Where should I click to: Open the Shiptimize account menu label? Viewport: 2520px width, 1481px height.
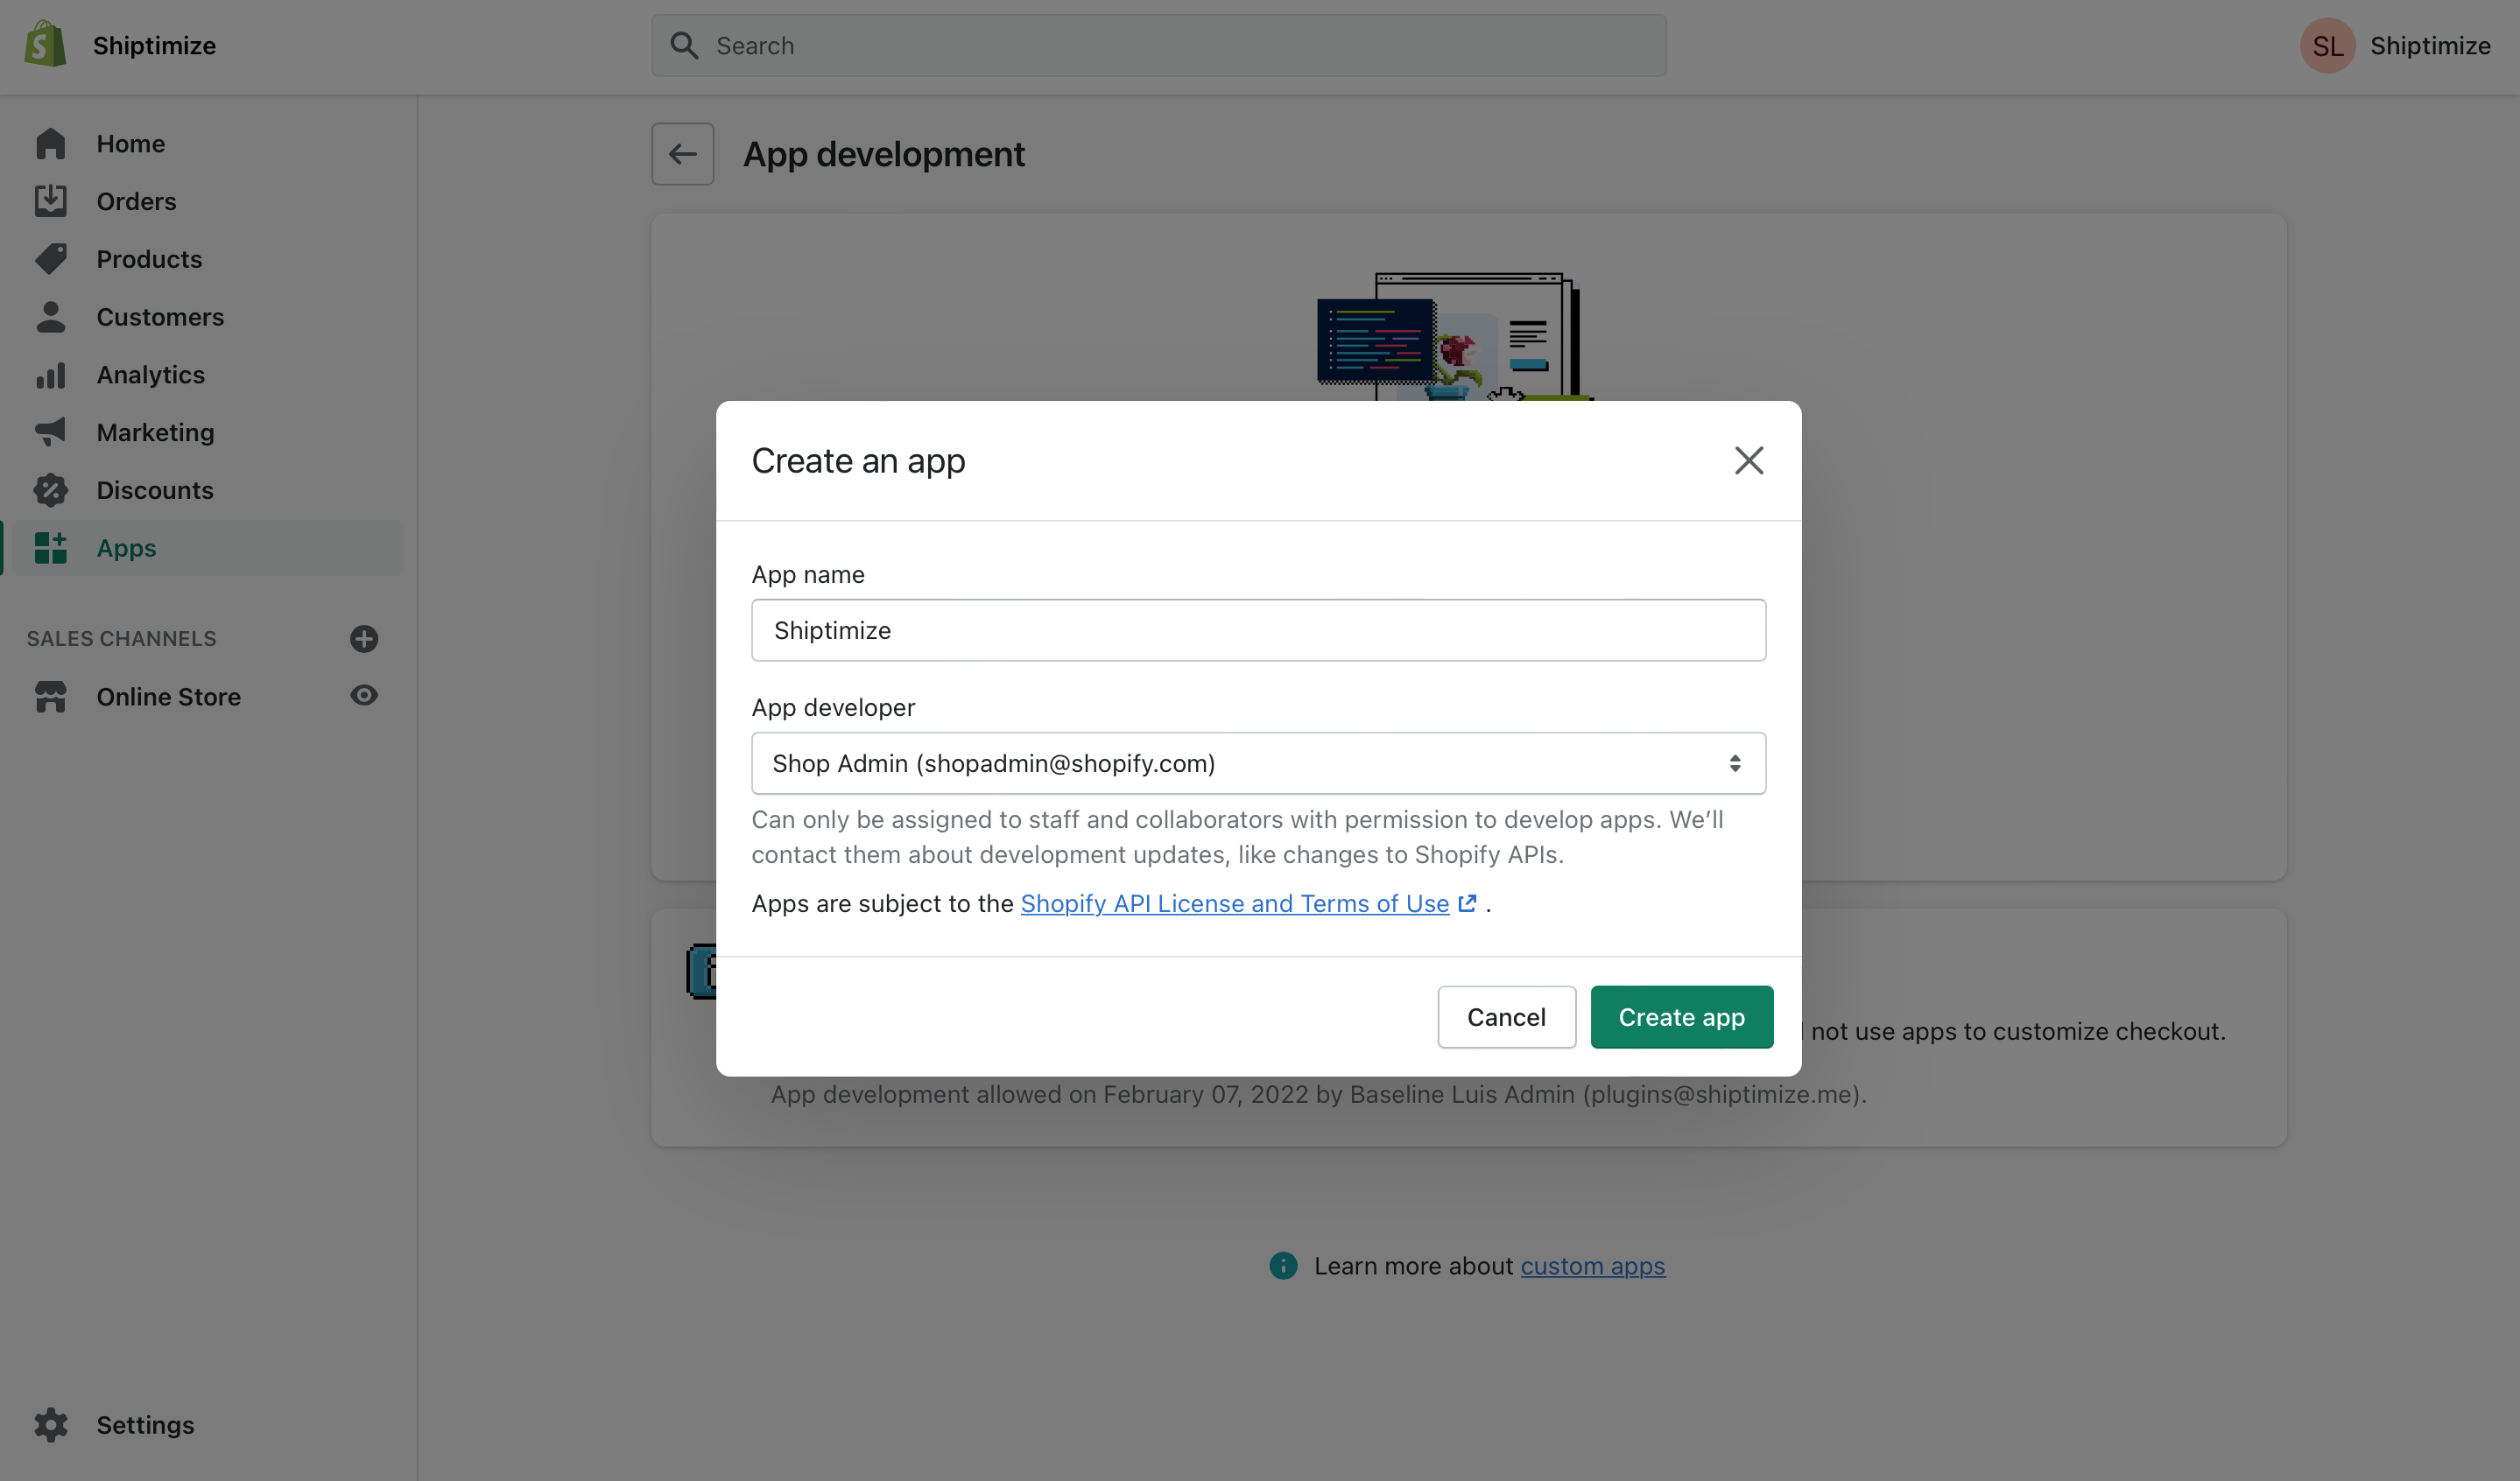pos(2430,45)
